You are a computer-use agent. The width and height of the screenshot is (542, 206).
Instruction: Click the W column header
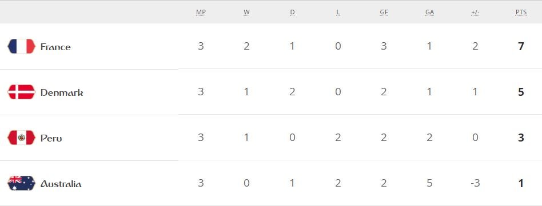click(x=246, y=13)
